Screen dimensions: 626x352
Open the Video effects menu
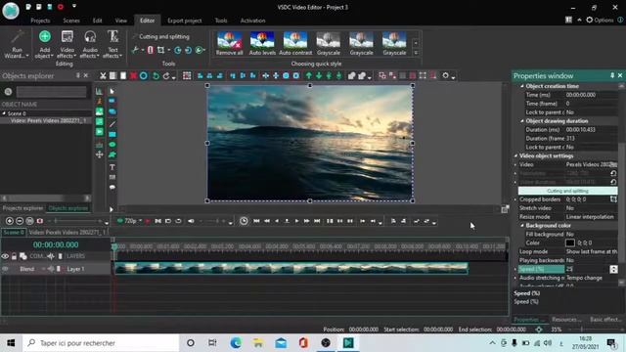click(67, 44)
